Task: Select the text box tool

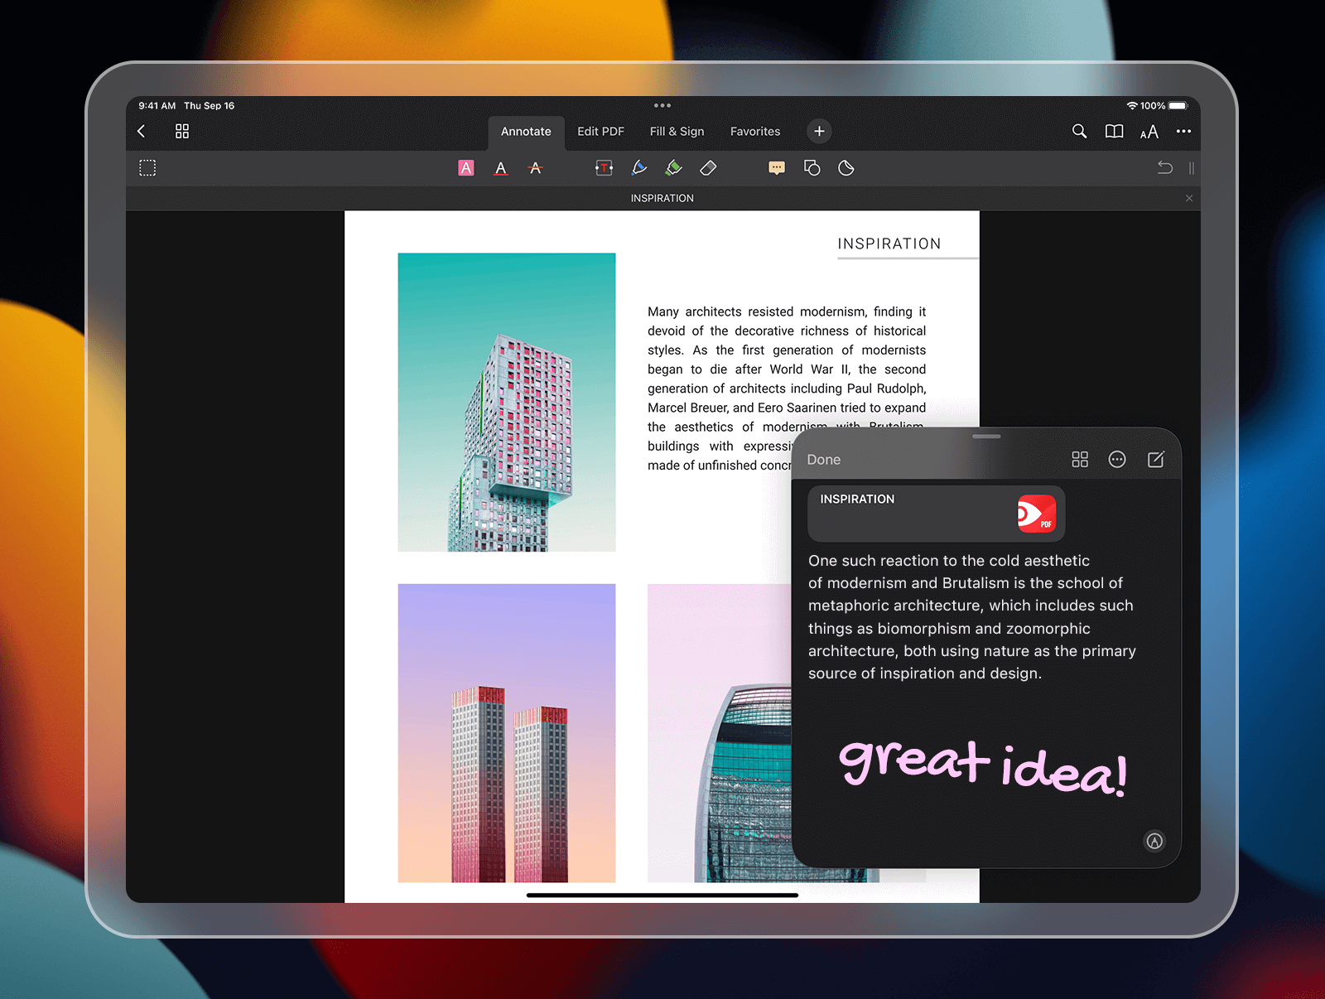Action: (x=604, y=168)
